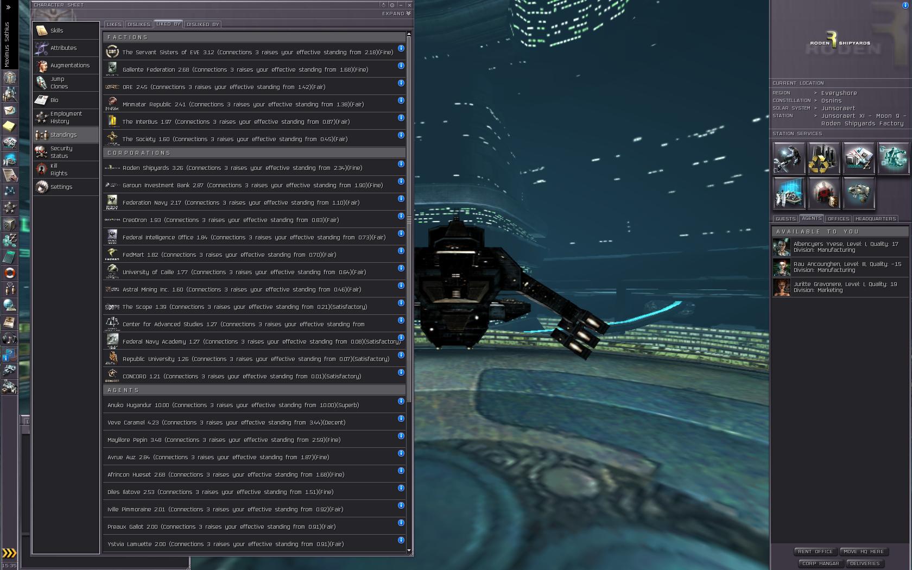Open the Repairshop station service
Viewport: 912px width, 570px height.
coord(789,158)
